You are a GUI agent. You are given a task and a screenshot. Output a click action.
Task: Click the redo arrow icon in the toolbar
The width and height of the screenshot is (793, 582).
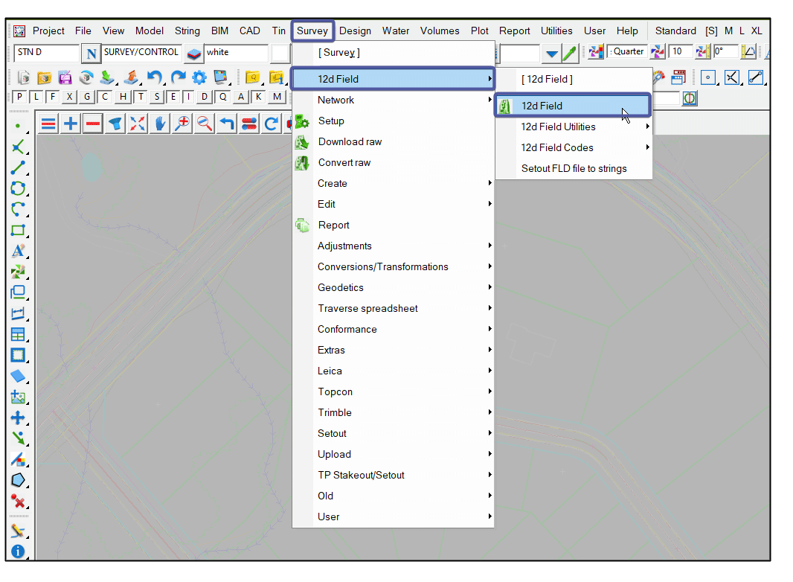178,77
